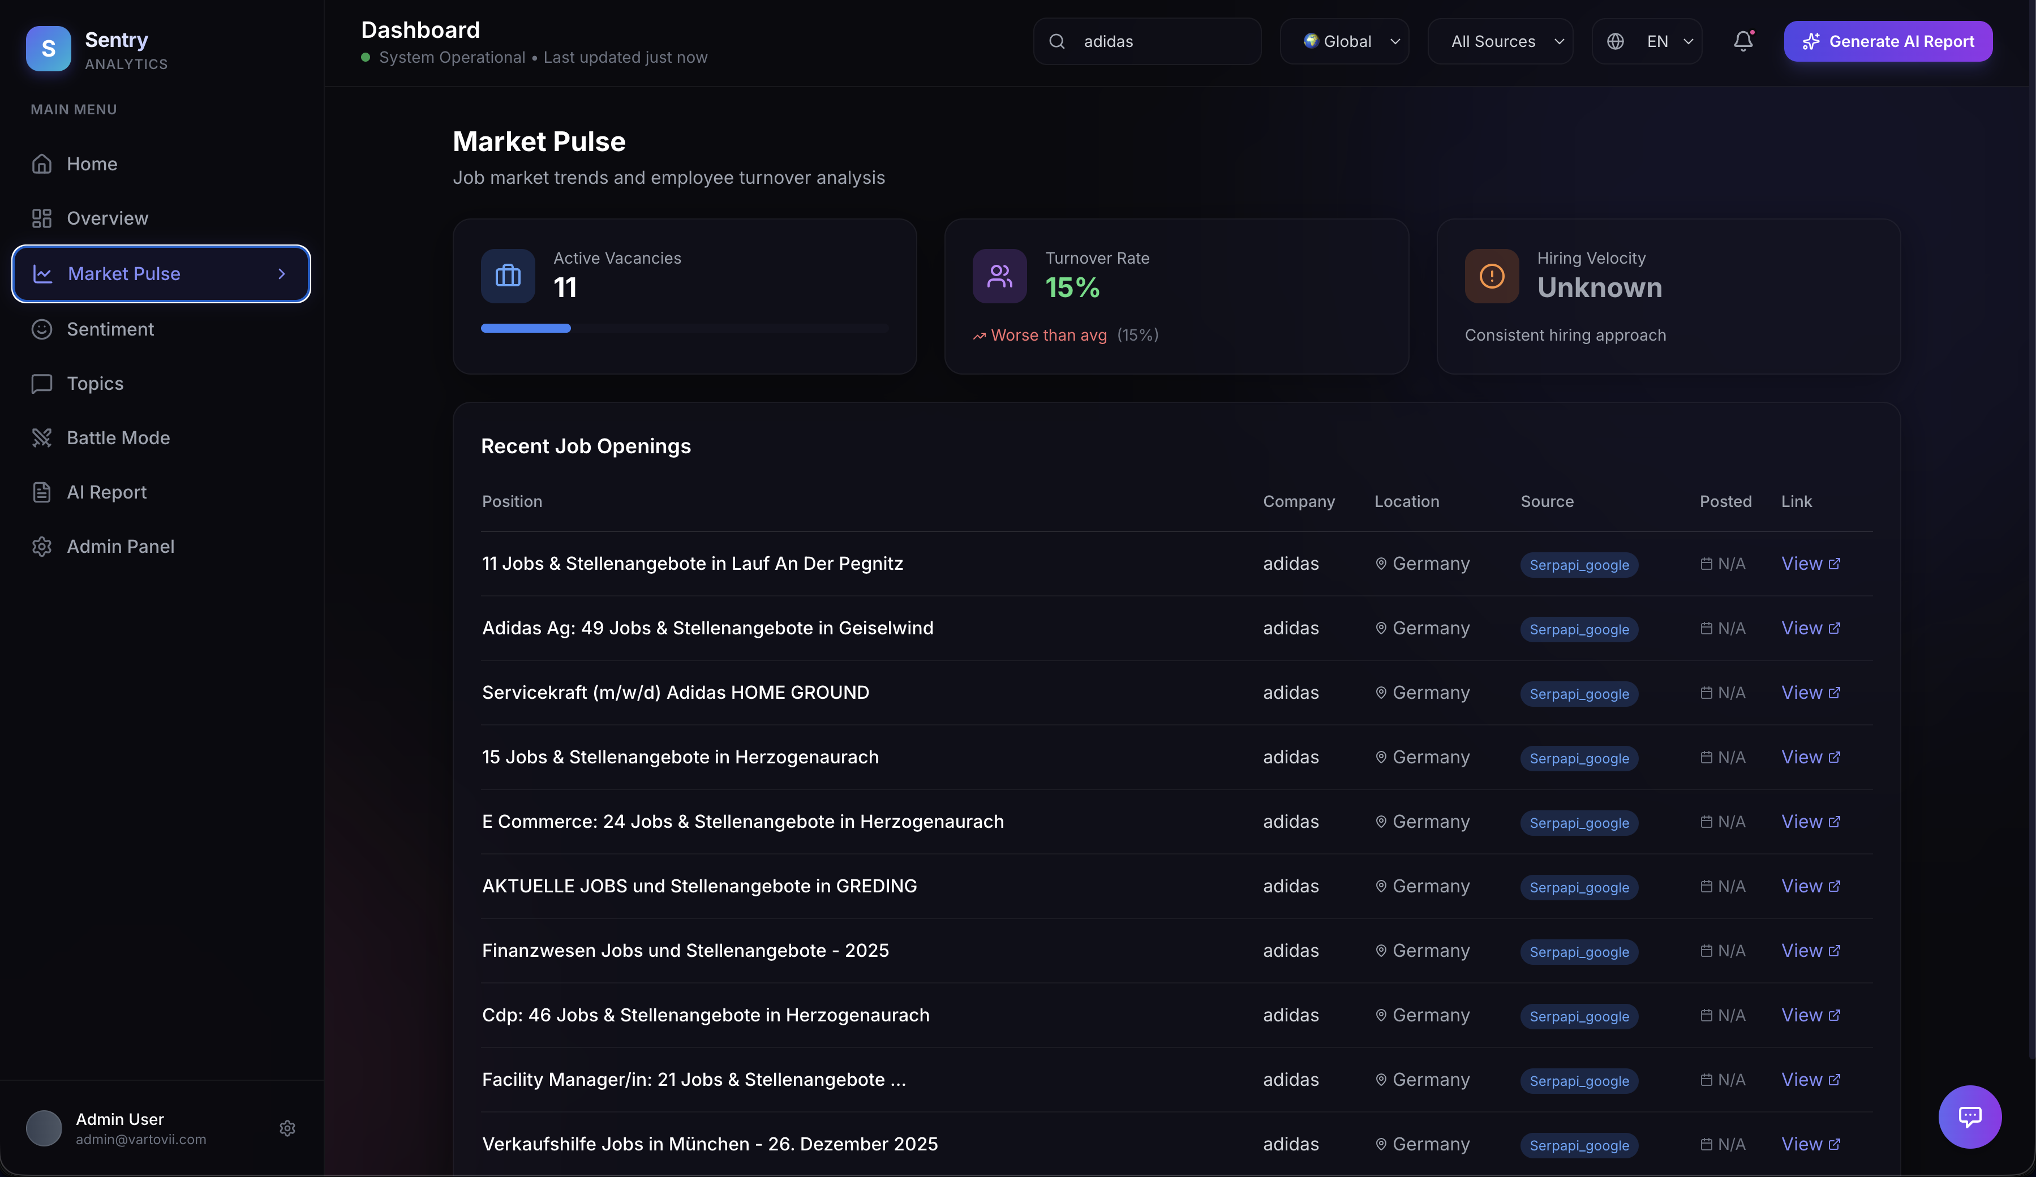Image resolution: width=2036 pixels, height=1177 pixels.
Task: Open the chat bubble floating button
Action: tap(1969, 1116)
